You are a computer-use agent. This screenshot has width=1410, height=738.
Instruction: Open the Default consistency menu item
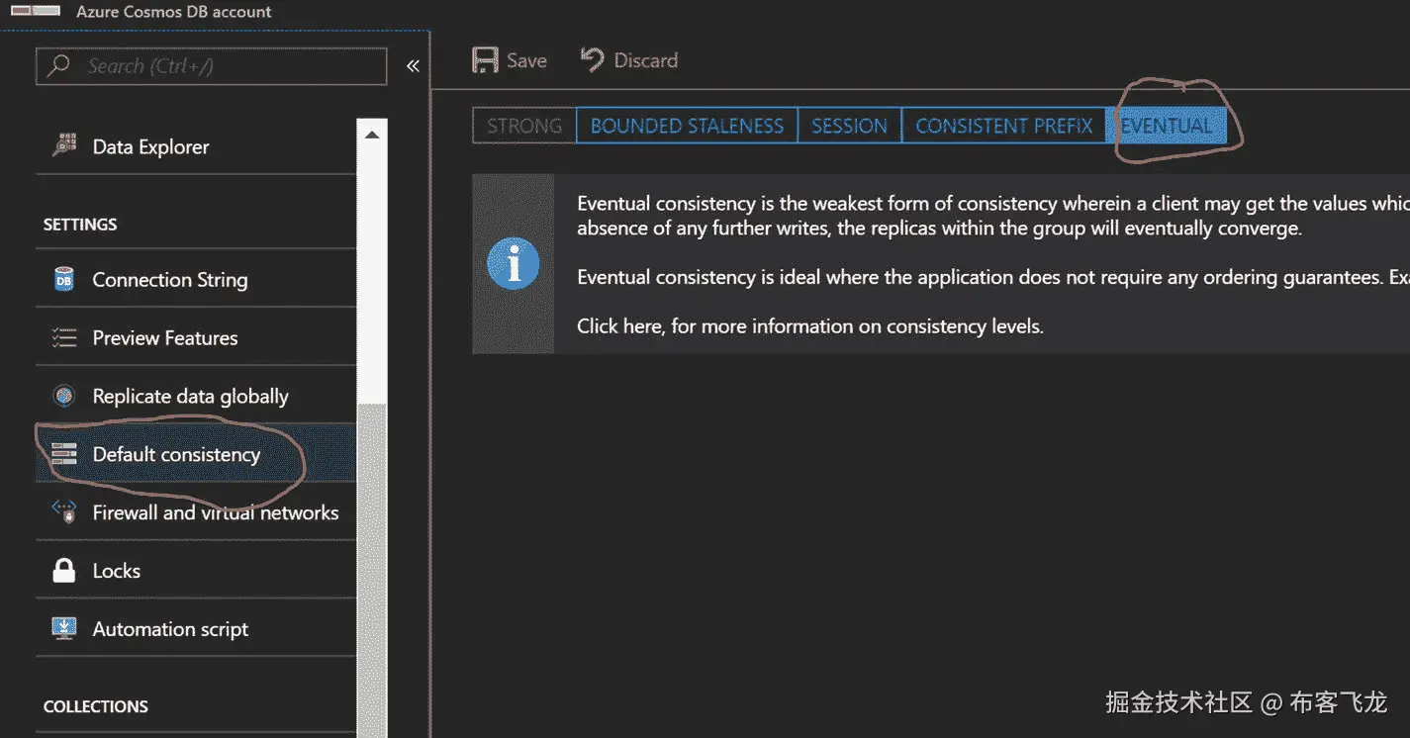click(176, 455)
